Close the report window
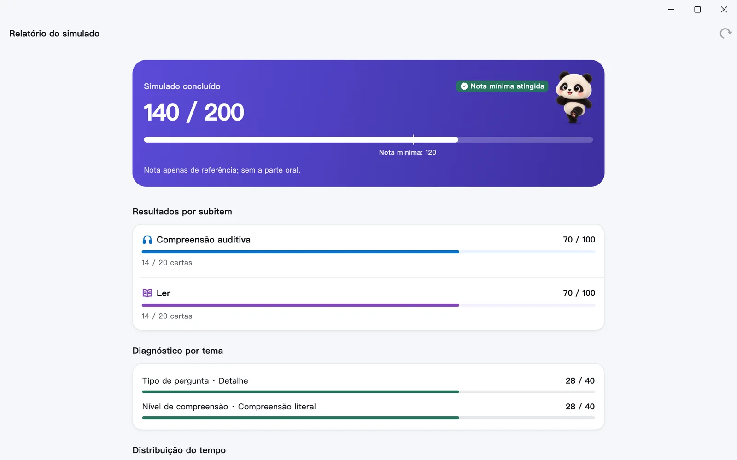 pyautogui.click(x=724, y=10)
